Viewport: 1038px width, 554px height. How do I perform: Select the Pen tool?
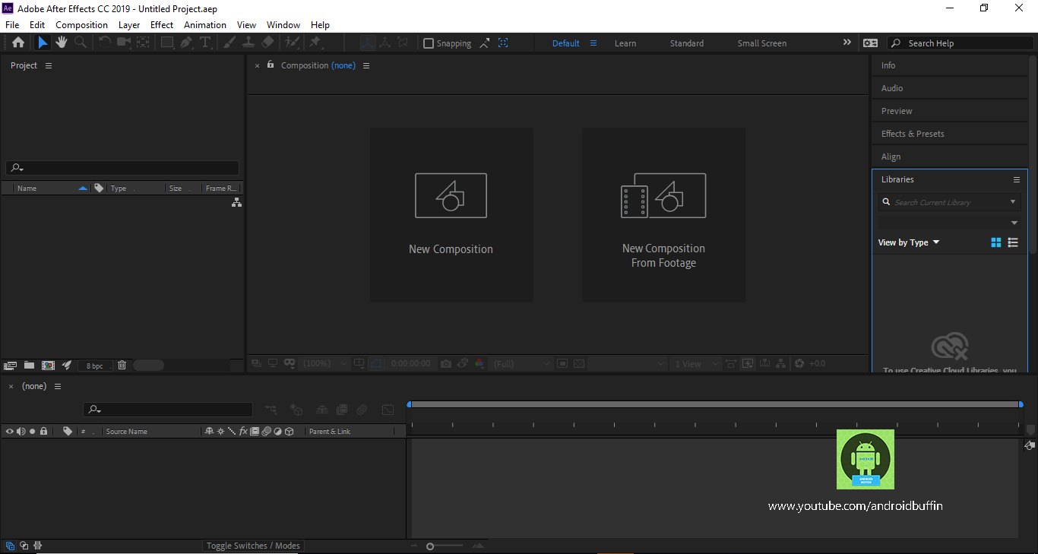186,43
